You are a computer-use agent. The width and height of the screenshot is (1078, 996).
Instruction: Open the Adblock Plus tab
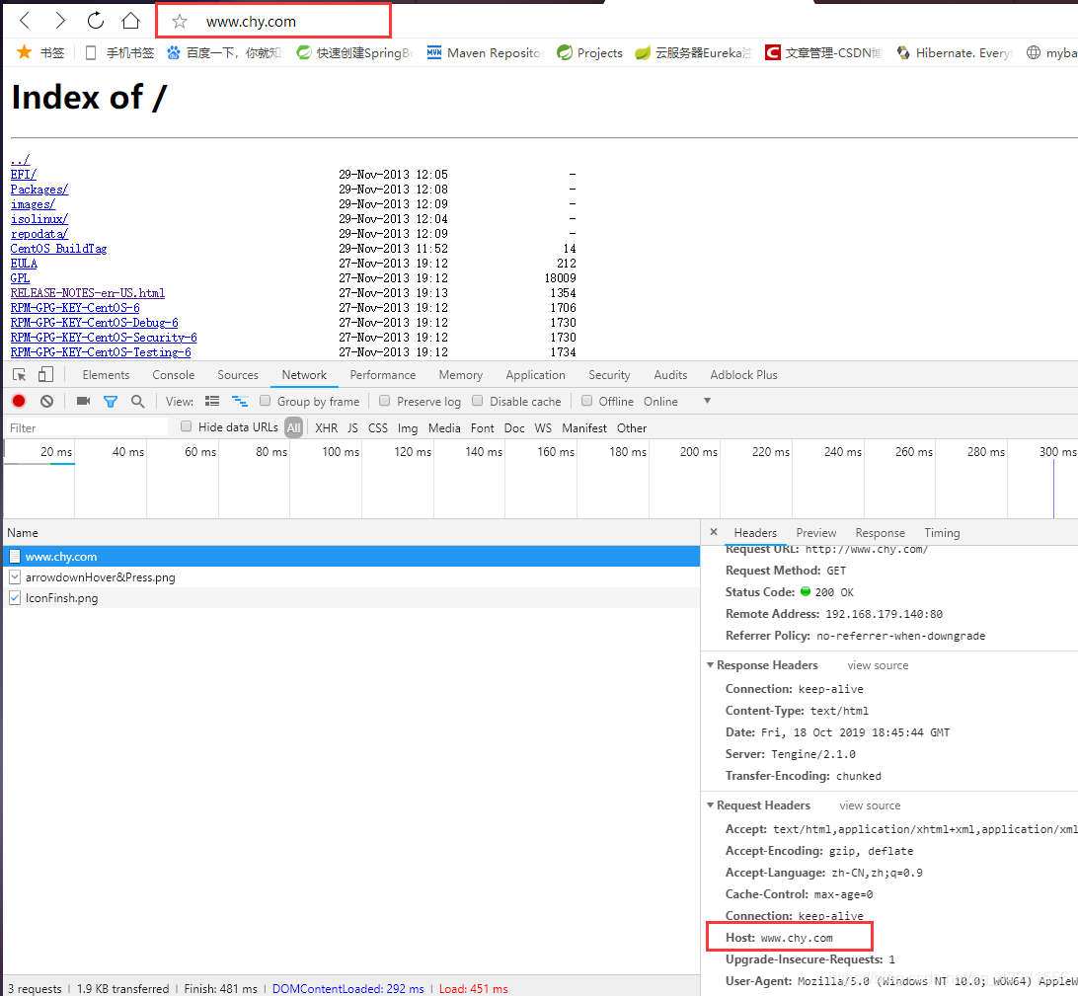(744, 375)
